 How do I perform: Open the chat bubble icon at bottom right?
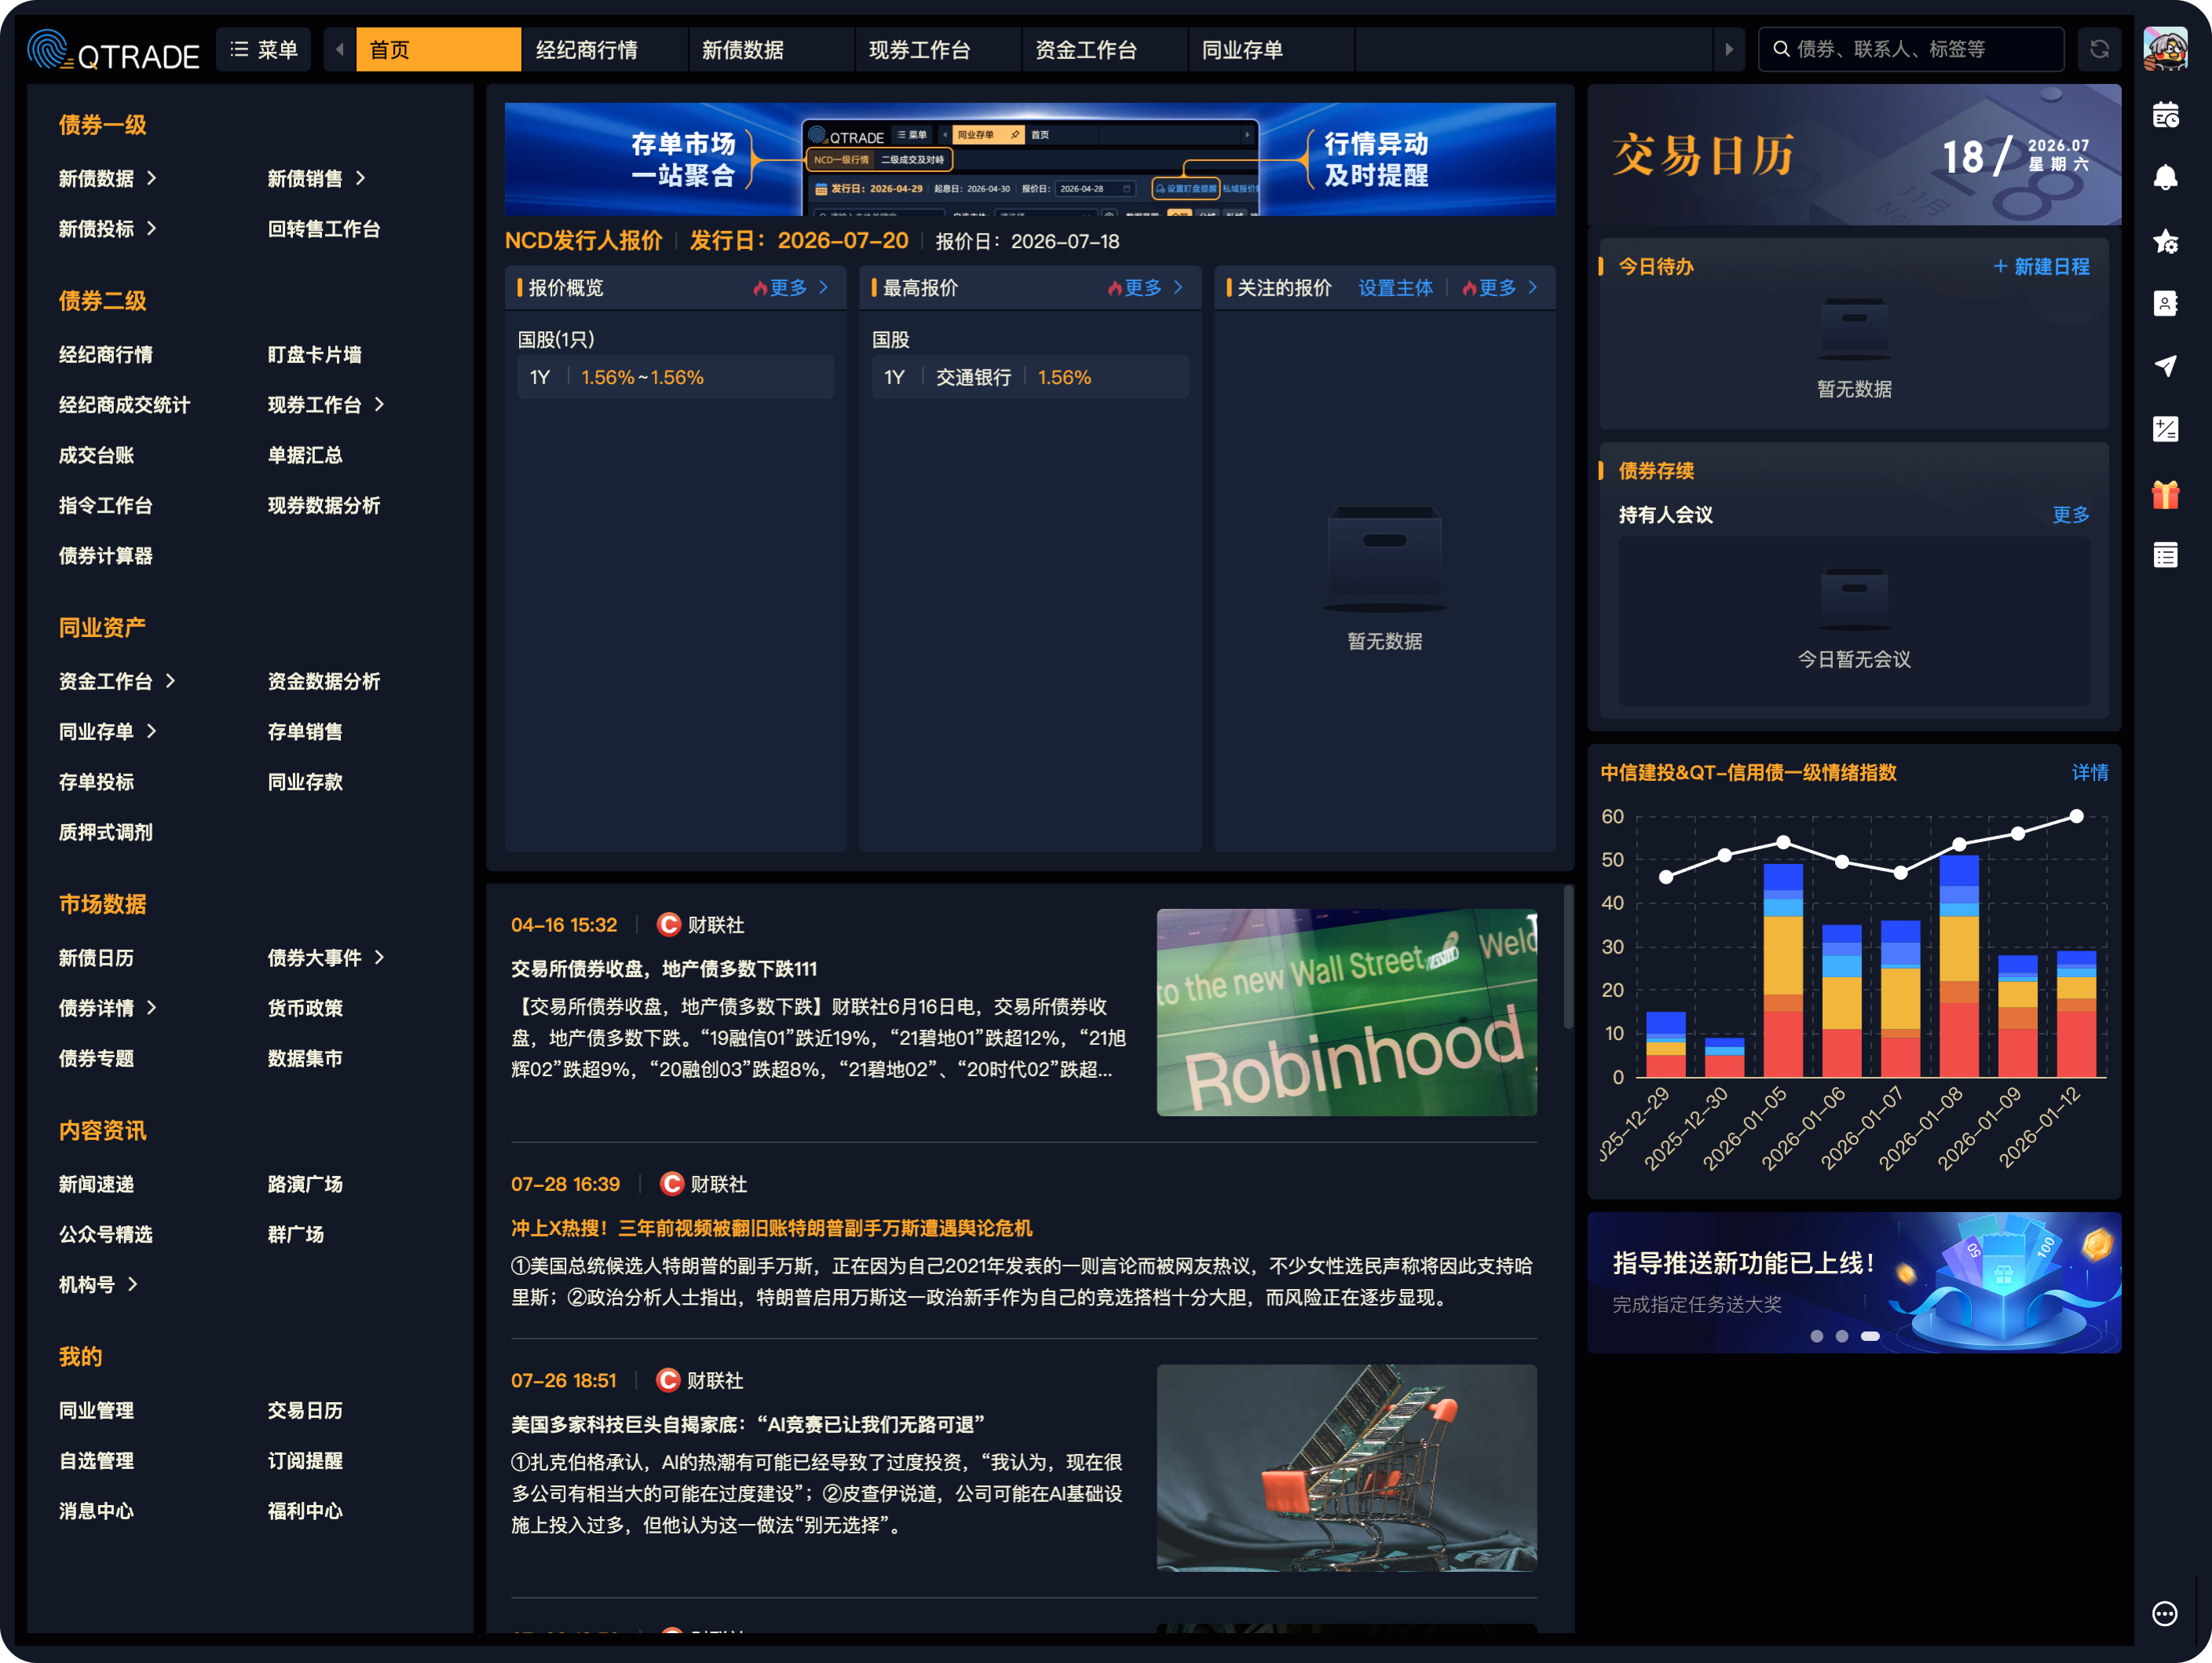(2164, 1613)
